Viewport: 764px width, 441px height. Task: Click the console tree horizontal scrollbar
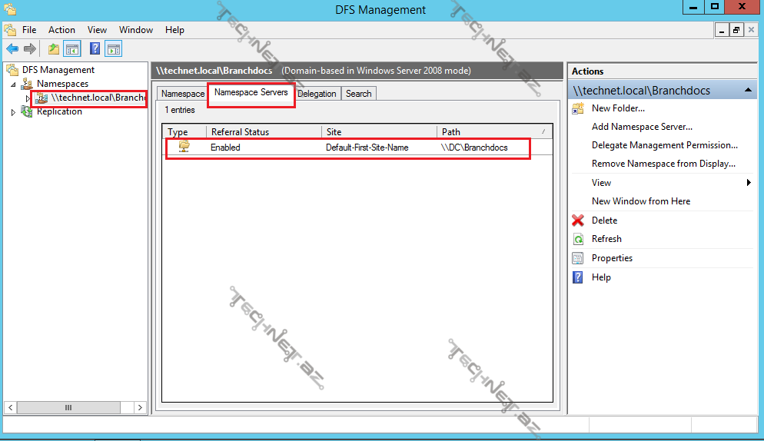[68, 407]
